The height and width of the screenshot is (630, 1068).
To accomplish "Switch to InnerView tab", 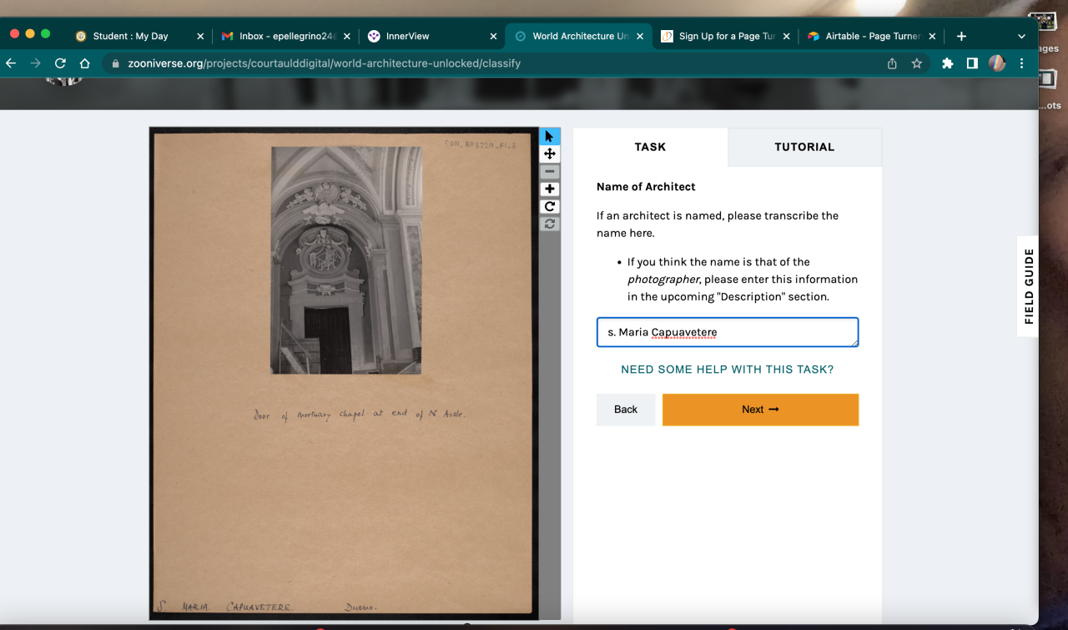I will click(x=407, y=36).
